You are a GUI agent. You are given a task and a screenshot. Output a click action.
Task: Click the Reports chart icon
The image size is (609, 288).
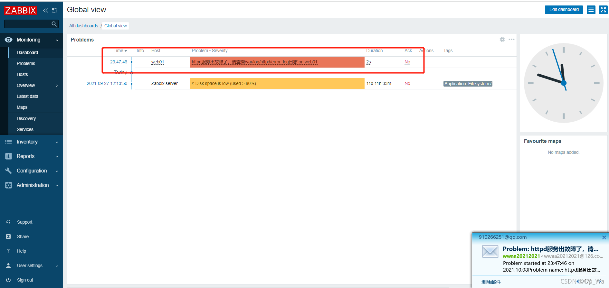click(x=9, y=156)
